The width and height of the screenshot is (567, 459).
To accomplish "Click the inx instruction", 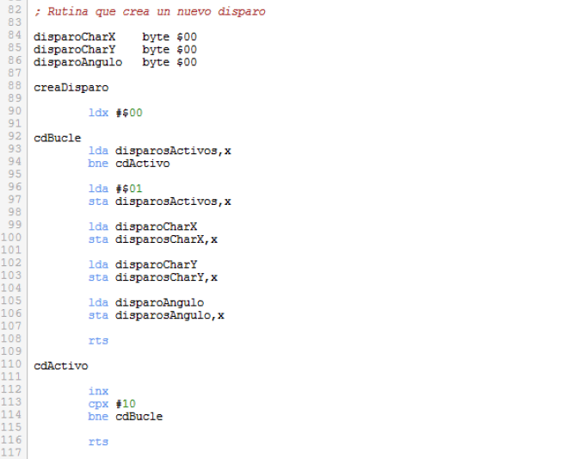I will tap(98, 391).
